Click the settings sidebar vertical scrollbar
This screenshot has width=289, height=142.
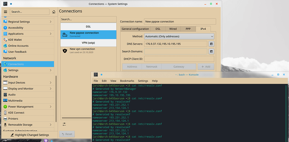pyautogui.click(x=56, y=99)
